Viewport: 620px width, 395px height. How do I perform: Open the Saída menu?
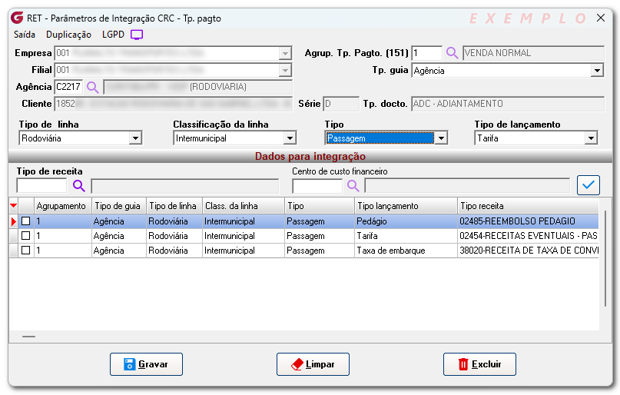(25, 35)
